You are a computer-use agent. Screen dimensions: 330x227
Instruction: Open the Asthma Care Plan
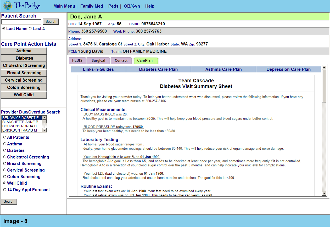pyautogui.click(x=223, y=69)
